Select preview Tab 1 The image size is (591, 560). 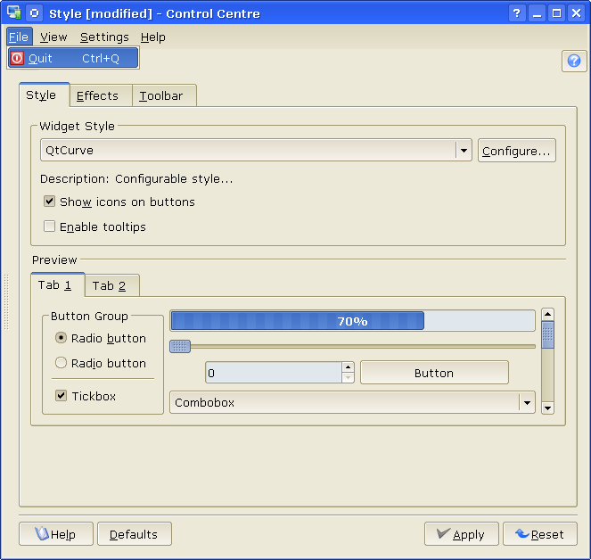pos(58,284)
